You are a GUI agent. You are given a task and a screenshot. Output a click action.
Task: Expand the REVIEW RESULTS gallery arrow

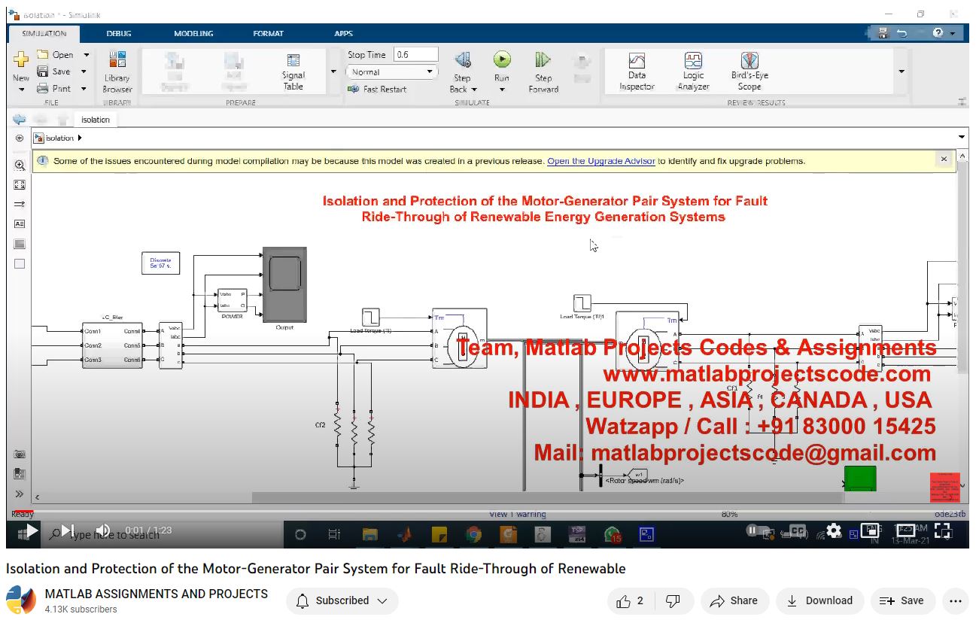point(902,71)
